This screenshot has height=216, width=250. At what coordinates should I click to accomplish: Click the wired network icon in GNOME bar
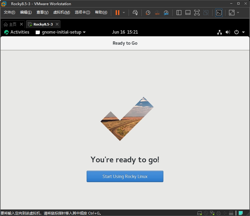[219, 32]
